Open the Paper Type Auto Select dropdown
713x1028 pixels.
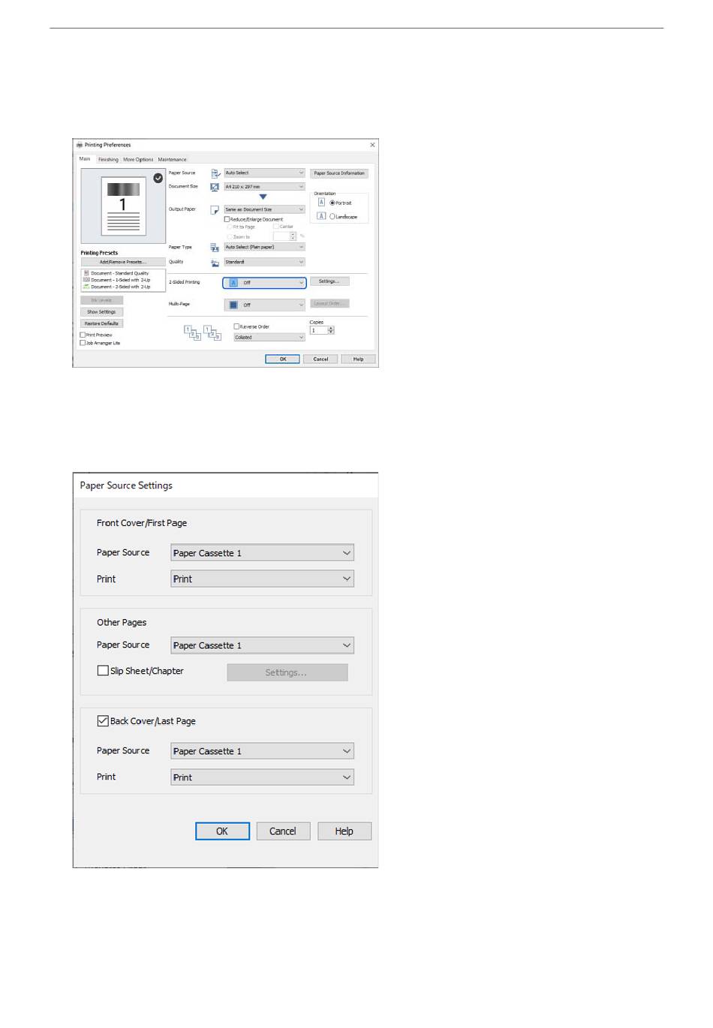tap(264, 247)
